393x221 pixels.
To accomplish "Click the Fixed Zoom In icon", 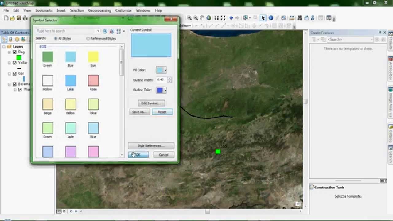I will click(x=217, y=18).
